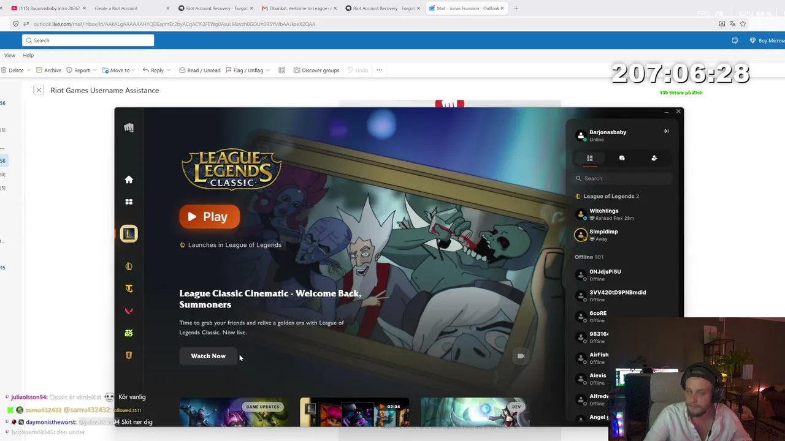Click the Riot fist logo

pyautogui.click(x=129, y=127)
